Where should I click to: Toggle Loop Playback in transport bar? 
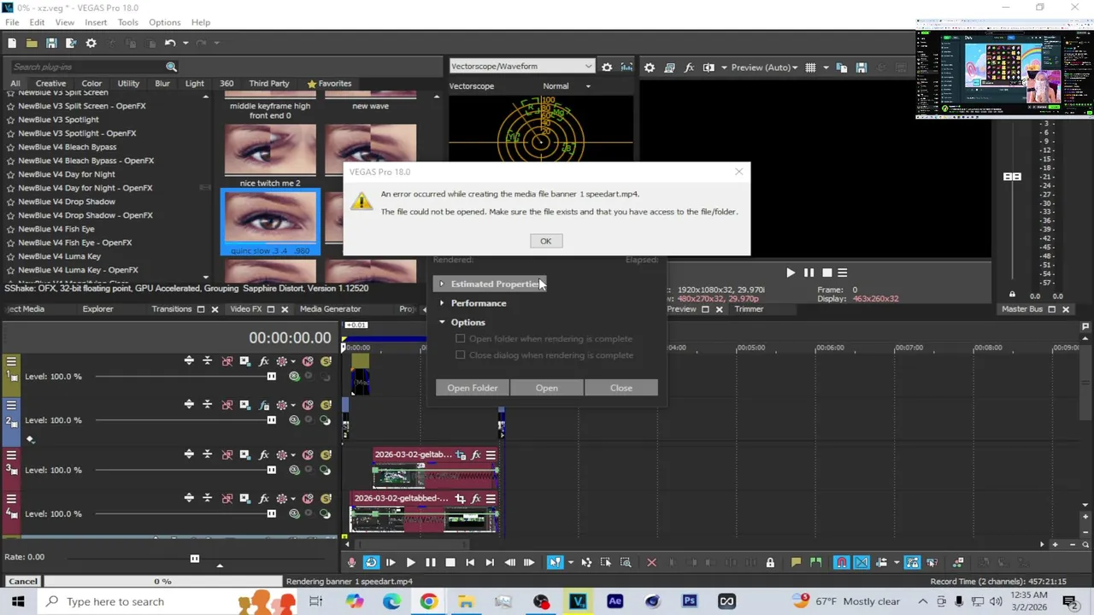point(371,562)
